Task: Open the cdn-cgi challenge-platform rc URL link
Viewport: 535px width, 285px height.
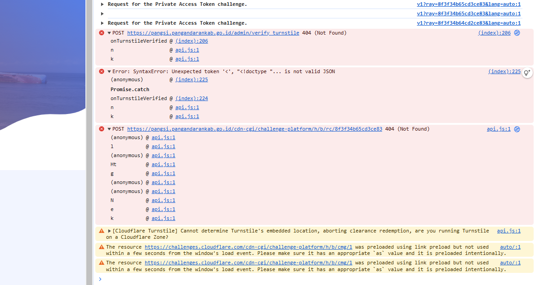Action: 254,129
